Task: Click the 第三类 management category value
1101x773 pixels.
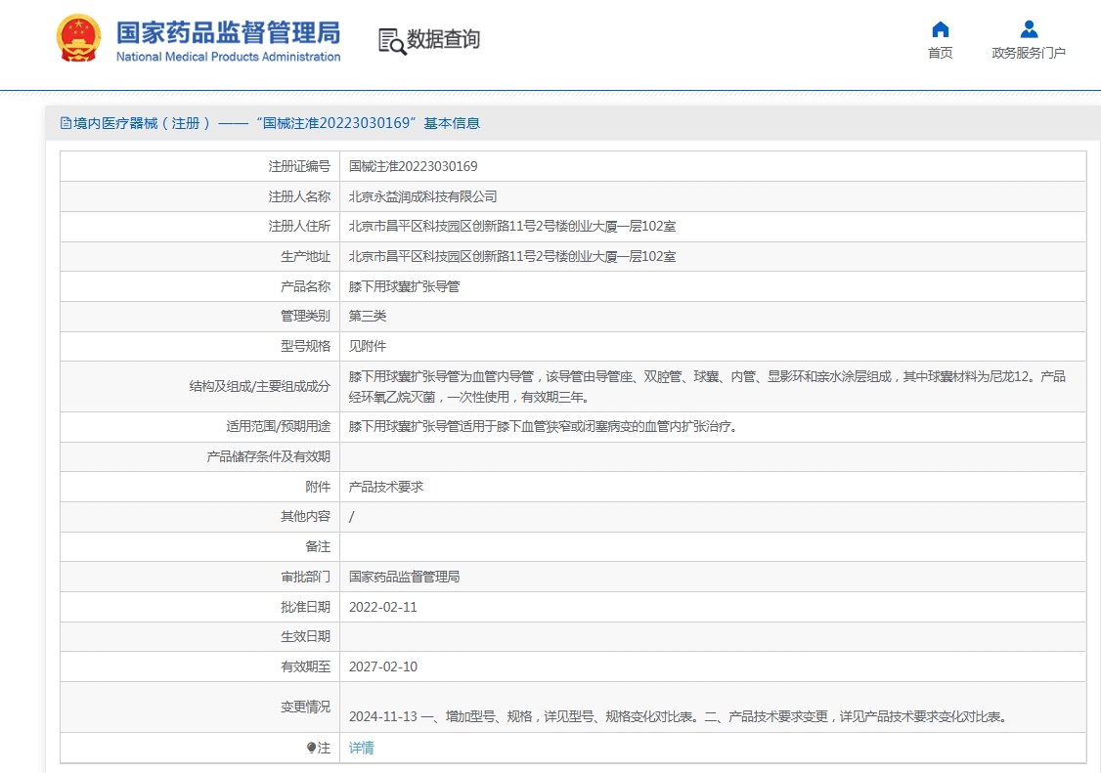Action: coord(368,316)
